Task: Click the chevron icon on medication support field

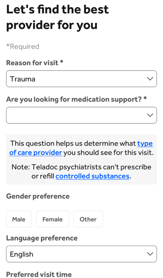Action: click(x=150, y=115)
